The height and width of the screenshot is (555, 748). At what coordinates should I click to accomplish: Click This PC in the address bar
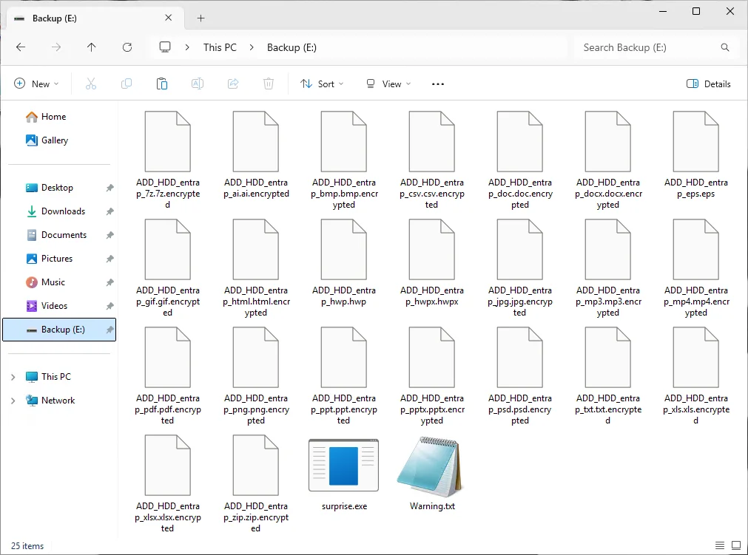[x=220, y=47]
